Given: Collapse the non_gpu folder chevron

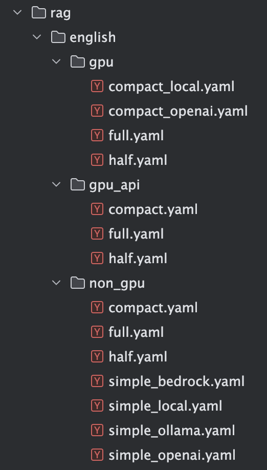Looking at the screenshot, I should click(x=56, y=283).
